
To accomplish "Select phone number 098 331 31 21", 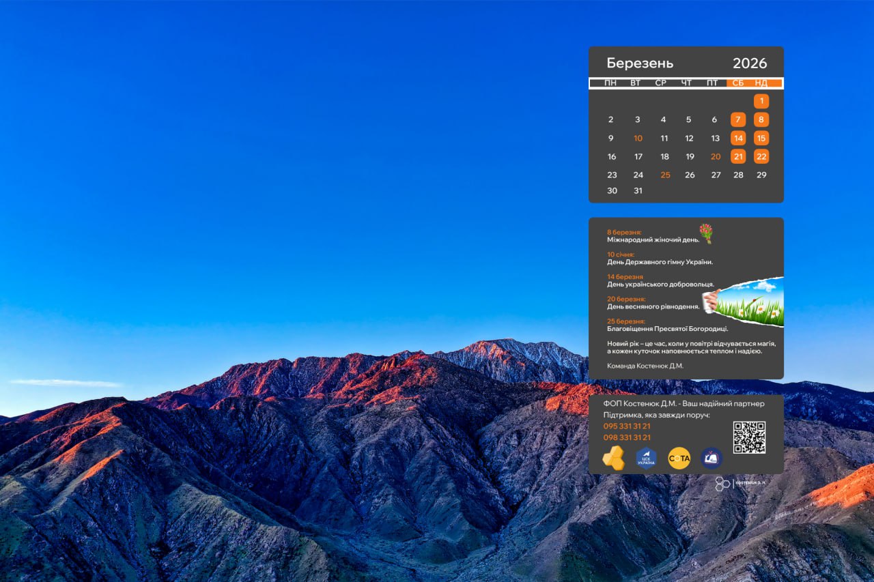I will tap(627, 437).
